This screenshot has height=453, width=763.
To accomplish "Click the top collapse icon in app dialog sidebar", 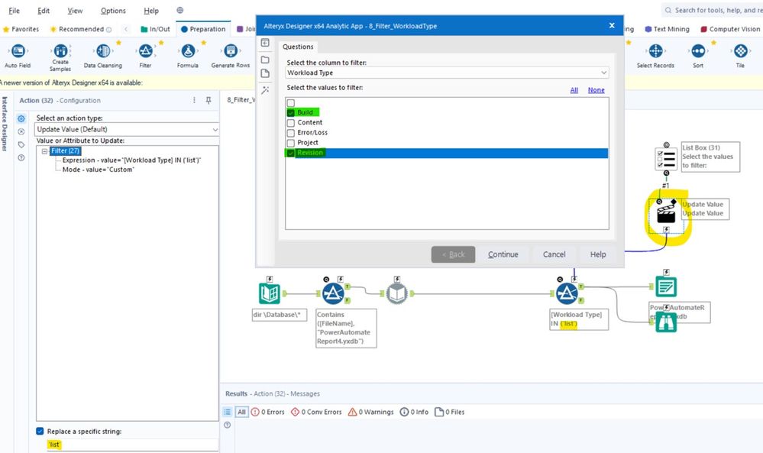I will pos(265,43).
